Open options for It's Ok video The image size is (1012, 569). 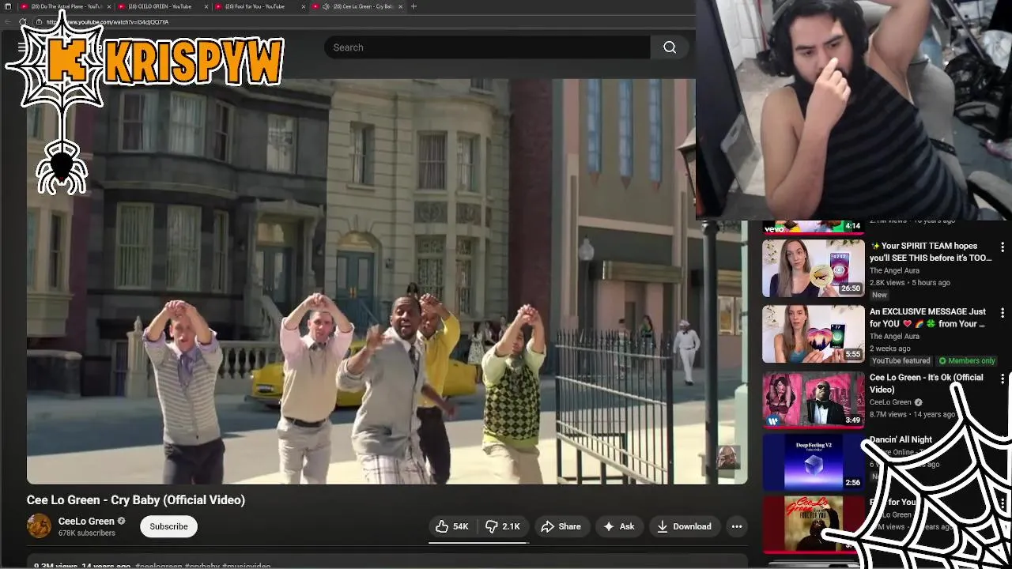point(1003,379)
